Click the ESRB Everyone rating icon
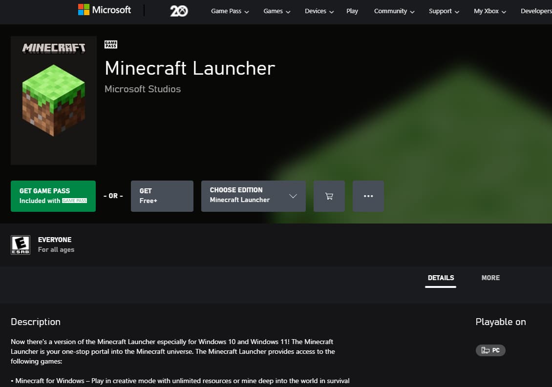Image resolution: width=552 pixels, height=387 pixels. click(x=21, y=245)
